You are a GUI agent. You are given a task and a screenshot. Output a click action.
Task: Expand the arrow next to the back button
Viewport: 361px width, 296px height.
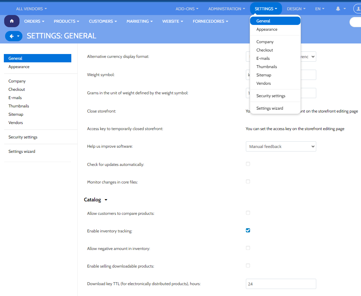click(19, 36)
